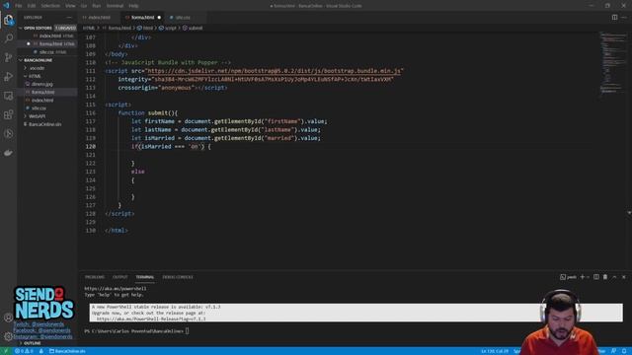Click the PowerShell terminal prompt line
Screen dimensions: 632x355
click(x=136, y=331)
